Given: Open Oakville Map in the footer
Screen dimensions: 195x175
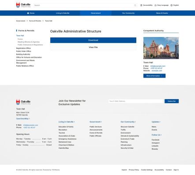Looking at the screenshot, I should tap(64, 148).
